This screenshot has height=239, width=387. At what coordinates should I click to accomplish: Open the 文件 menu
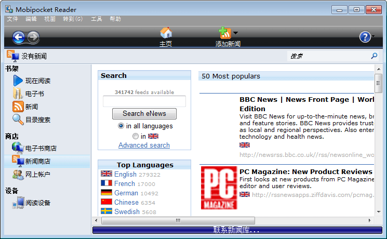coord(12,19)
